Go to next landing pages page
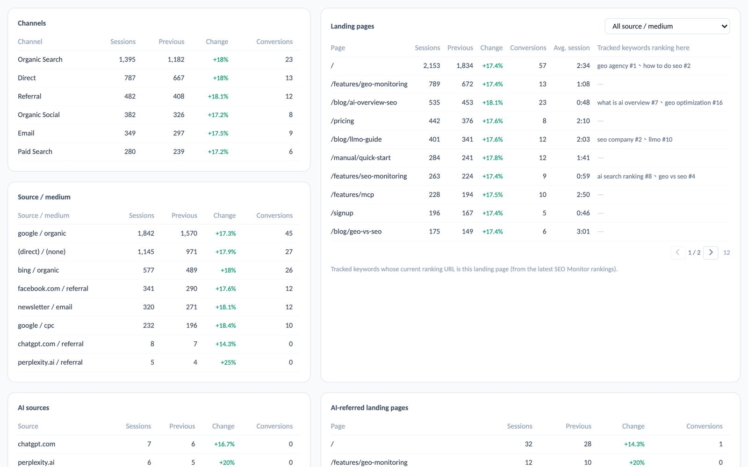This screenshot has height=467, width=748. point(711,252)
